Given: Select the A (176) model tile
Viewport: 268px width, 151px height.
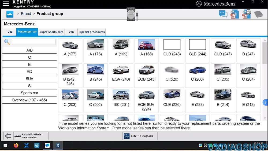Looking at the screenshot, I should (x=96, y=50).
